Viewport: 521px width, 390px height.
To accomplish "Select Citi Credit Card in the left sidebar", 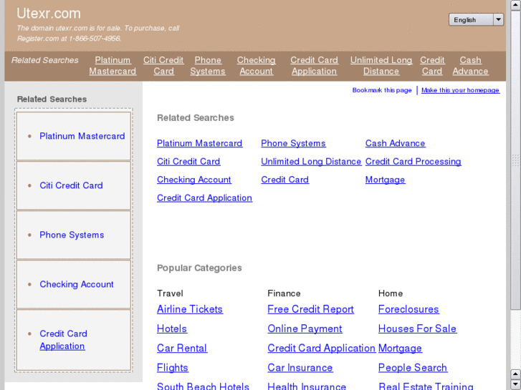I will coord(71,185).
